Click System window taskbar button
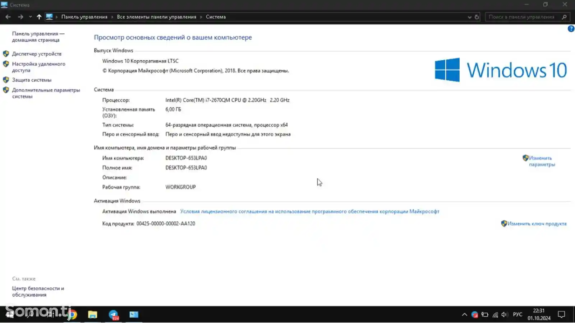 point(134,315)
